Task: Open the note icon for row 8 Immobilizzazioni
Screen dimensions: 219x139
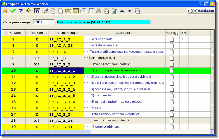Action: [x=172, y=58]
